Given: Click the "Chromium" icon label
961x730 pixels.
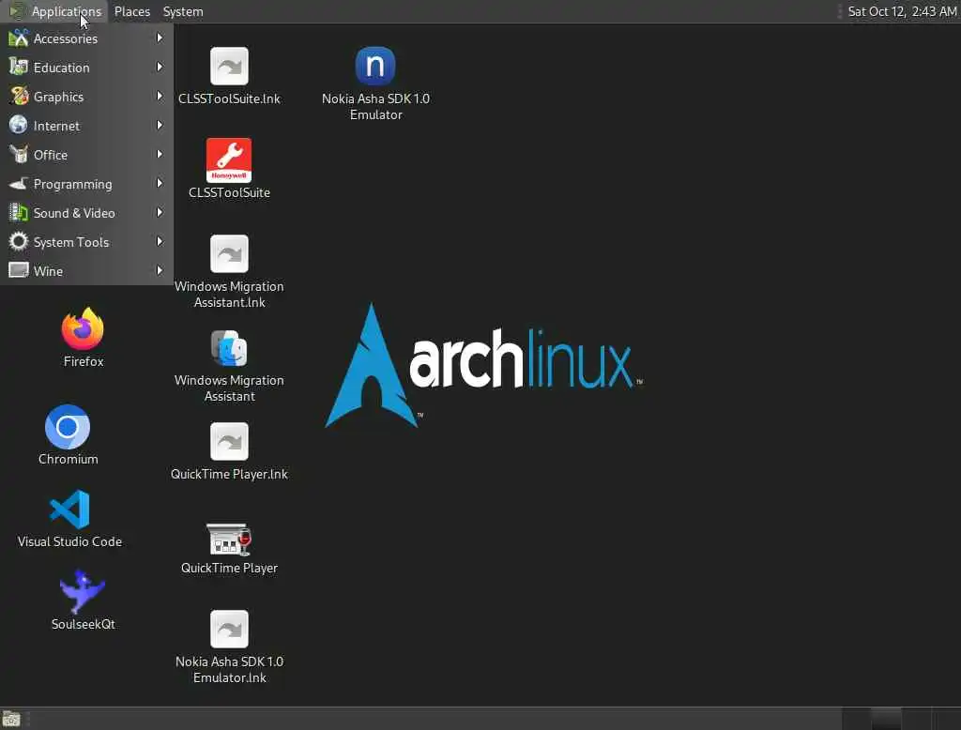Looking at the screenshot, I should coord(68,459).
